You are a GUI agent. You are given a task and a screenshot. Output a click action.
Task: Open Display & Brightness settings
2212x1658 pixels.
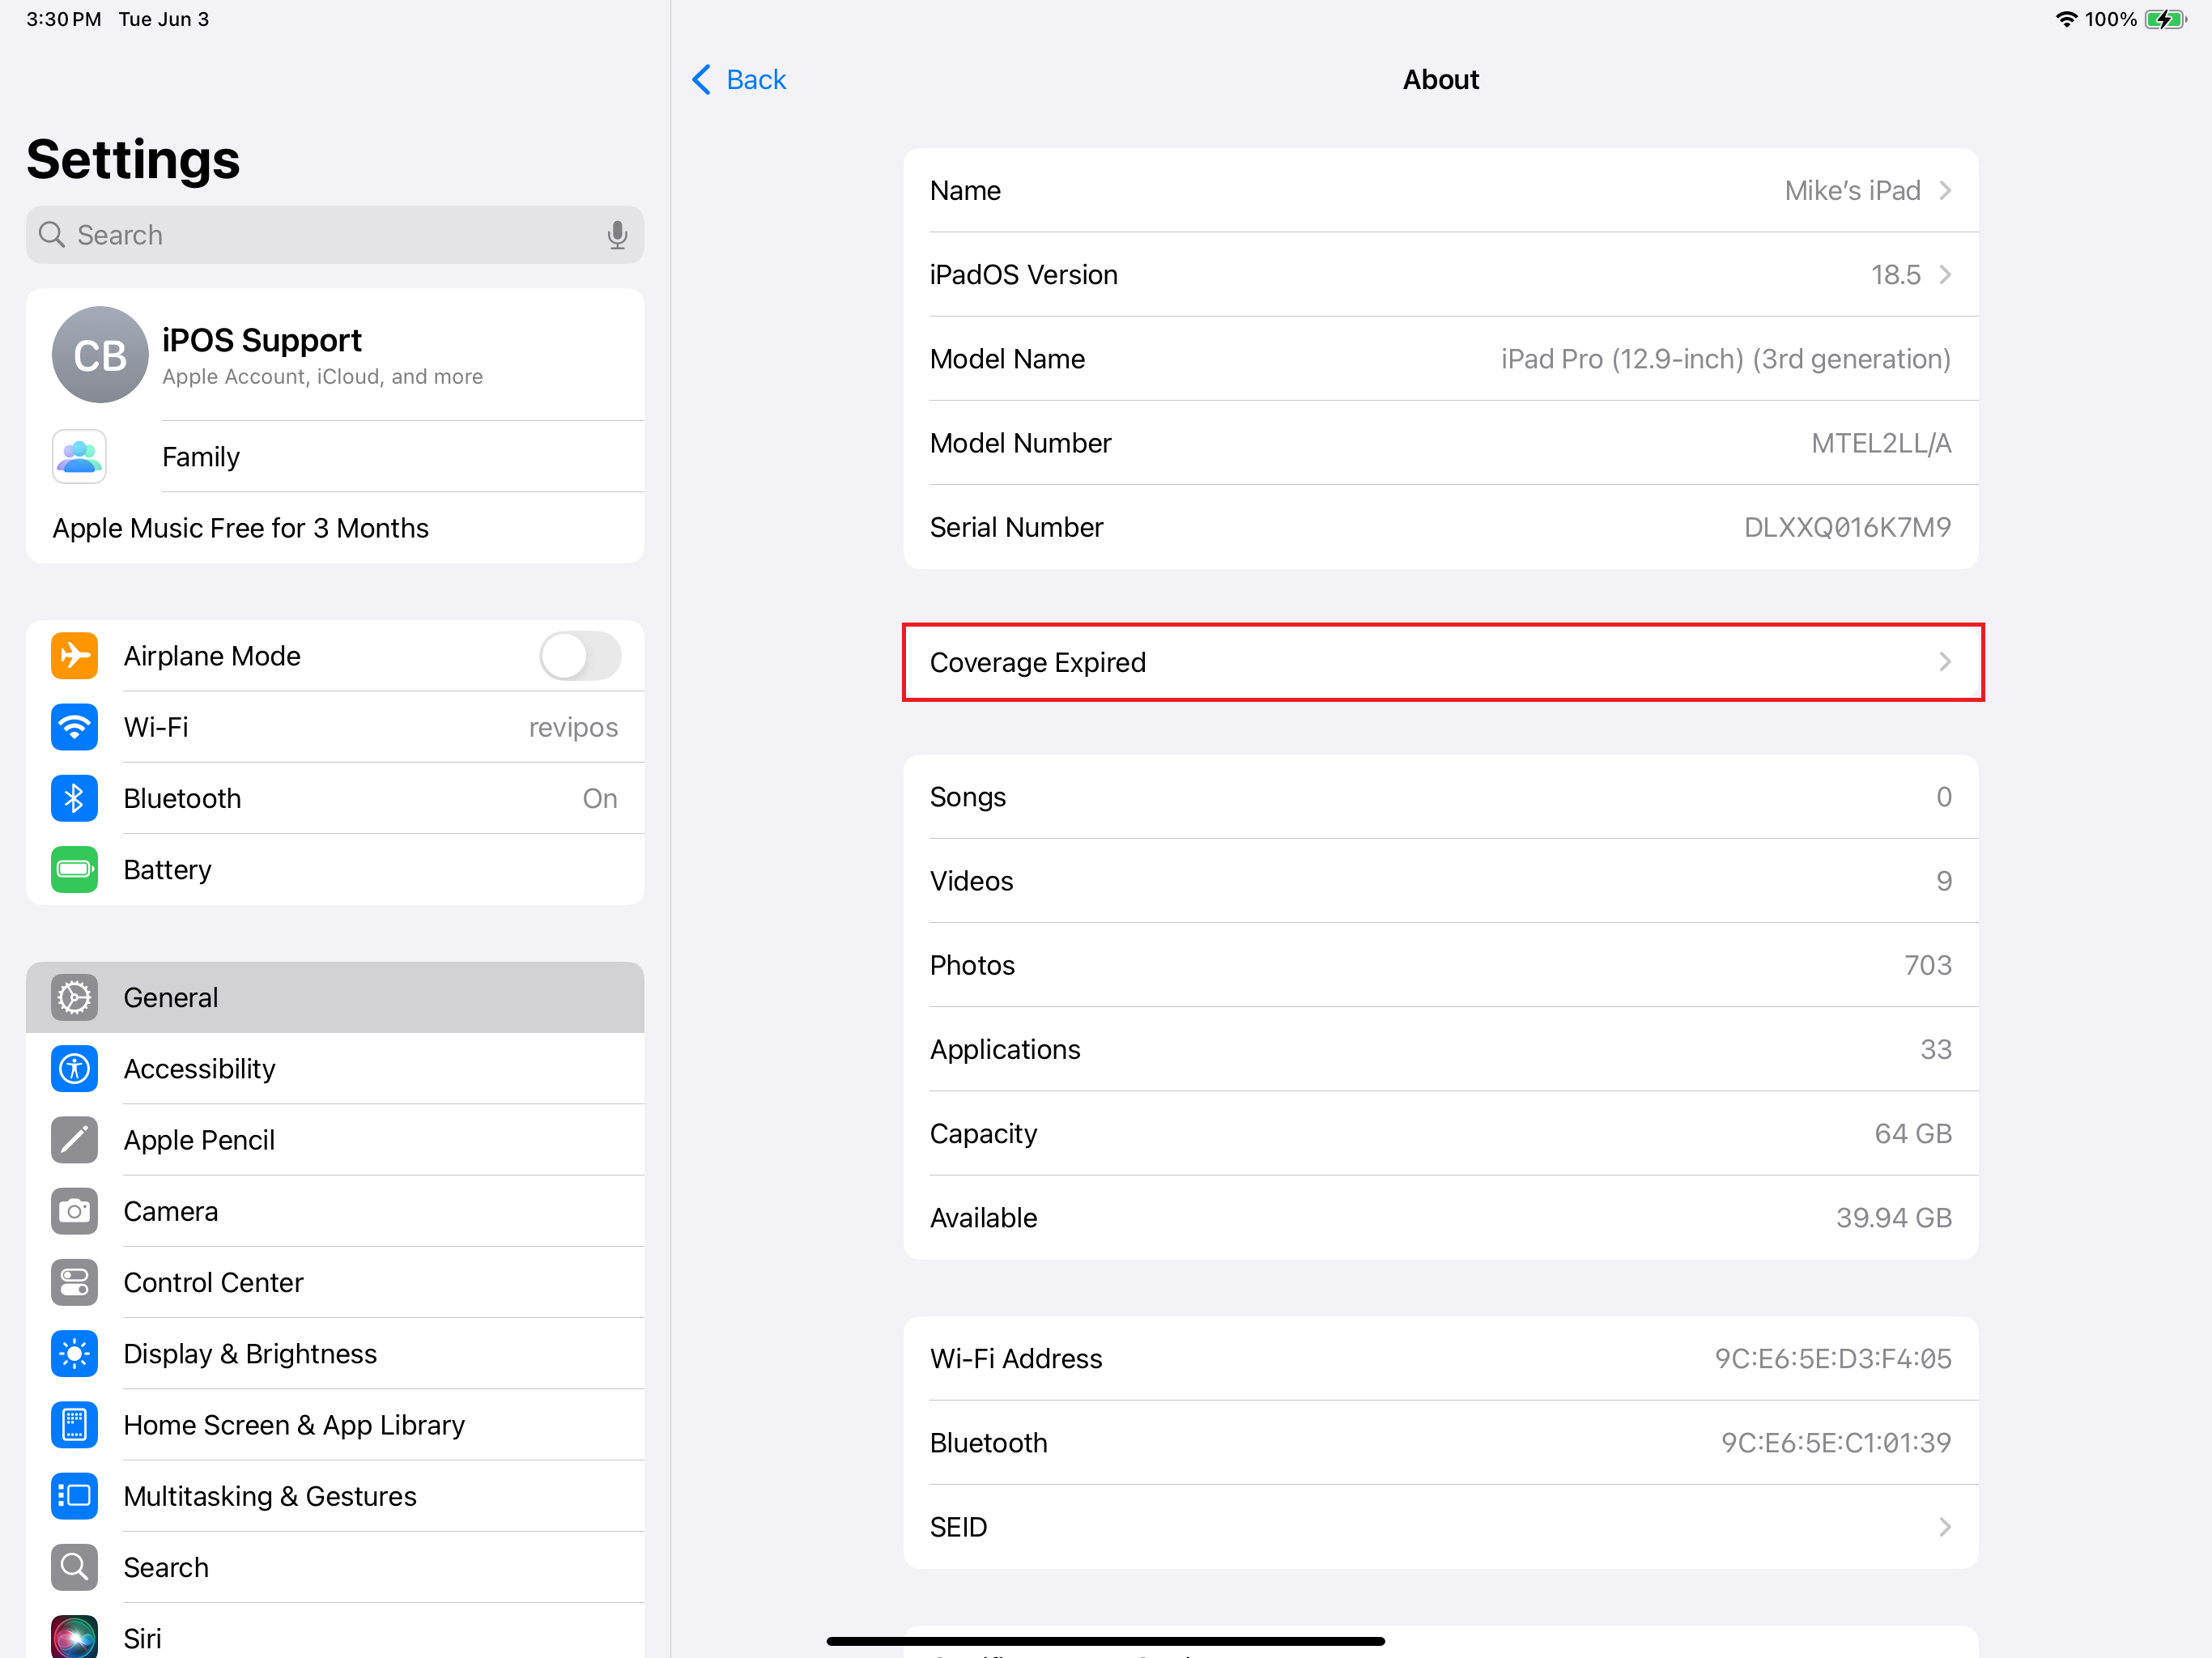point(335,1353)
